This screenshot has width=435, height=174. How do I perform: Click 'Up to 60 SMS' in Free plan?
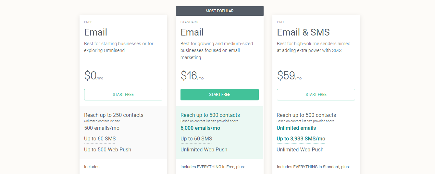100,139
